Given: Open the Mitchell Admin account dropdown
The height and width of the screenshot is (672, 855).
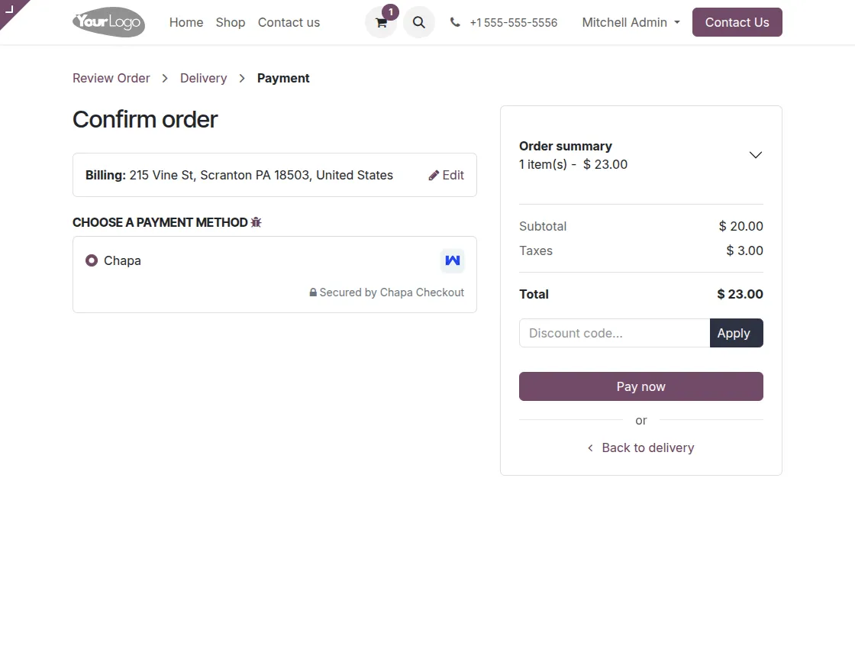Looking at the screenshot, I should click(629, 22).
